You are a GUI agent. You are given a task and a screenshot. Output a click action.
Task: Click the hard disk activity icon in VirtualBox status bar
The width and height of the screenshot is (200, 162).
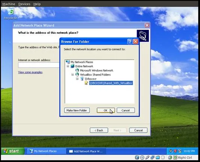point(137,157)
